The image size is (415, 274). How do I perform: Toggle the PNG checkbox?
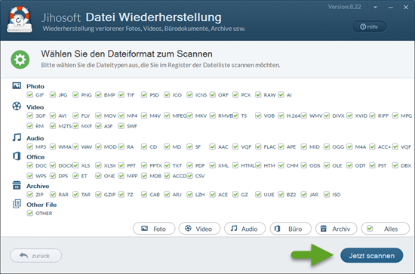pyautogui.click(x=75, y=95)
